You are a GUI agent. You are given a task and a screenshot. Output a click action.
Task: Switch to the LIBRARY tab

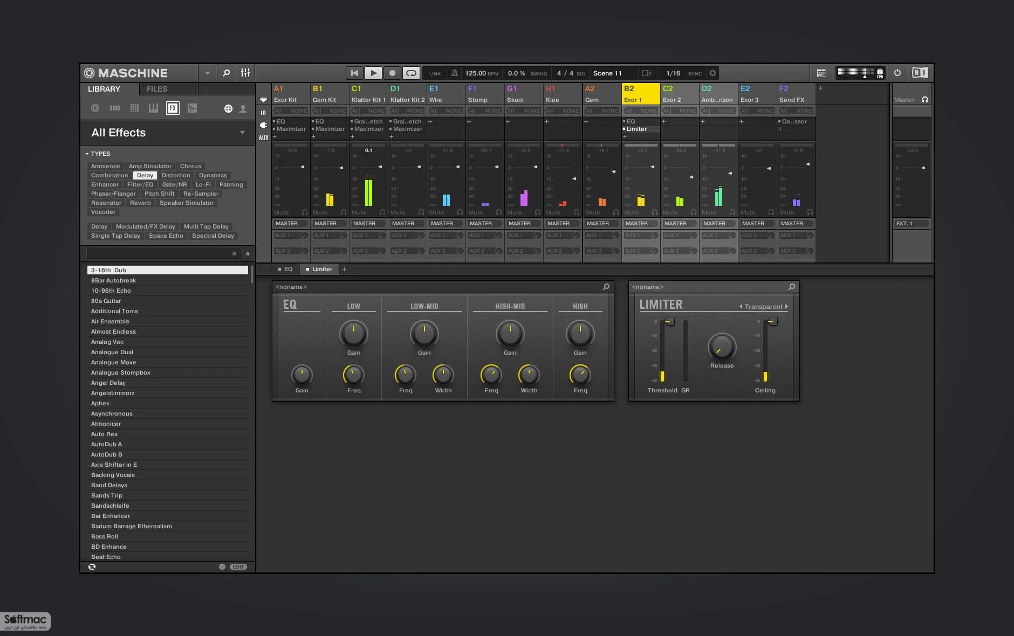(x=104, y=89)
